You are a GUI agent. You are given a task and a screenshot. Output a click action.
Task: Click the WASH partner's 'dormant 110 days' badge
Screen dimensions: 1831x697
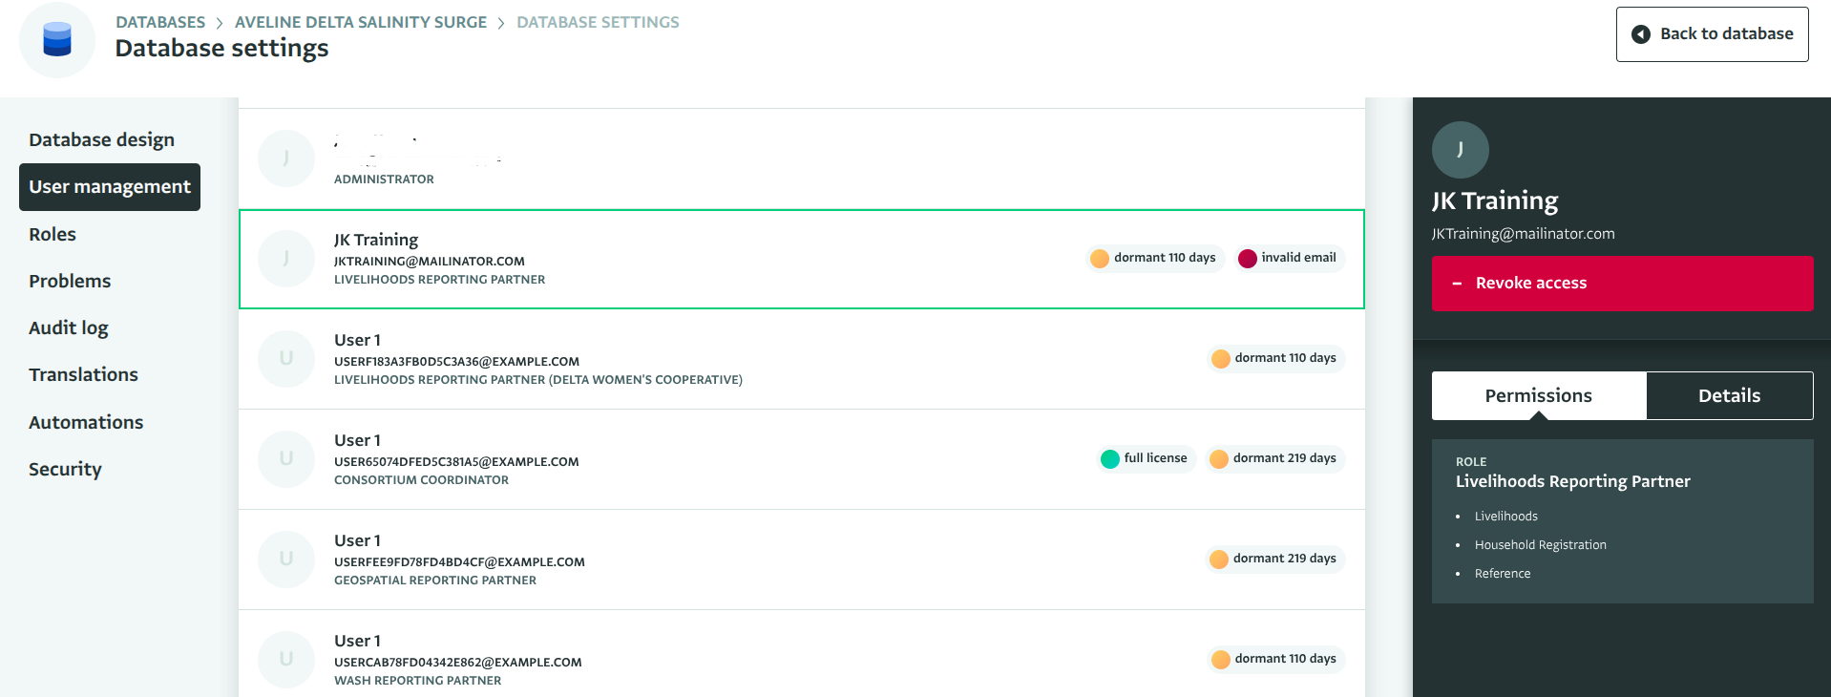point(1275,659)
